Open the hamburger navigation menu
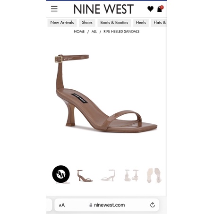This screenshot has height=214, width=214. click(54, 9)
